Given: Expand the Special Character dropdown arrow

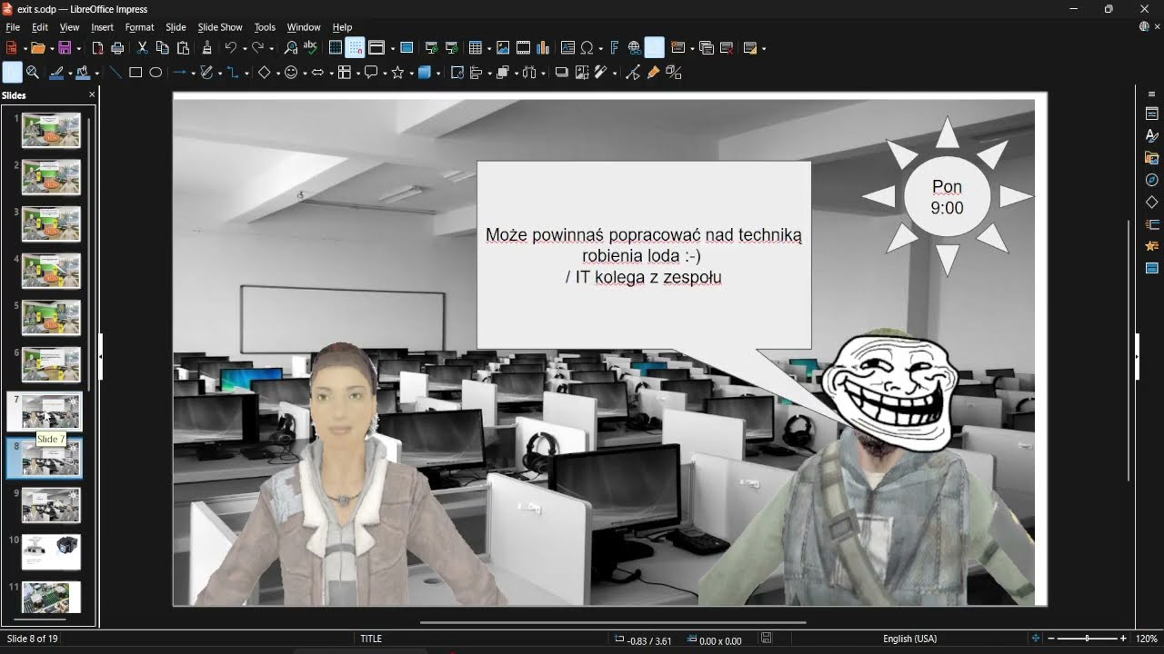Looking at the screenshot, I should (600, 48).
